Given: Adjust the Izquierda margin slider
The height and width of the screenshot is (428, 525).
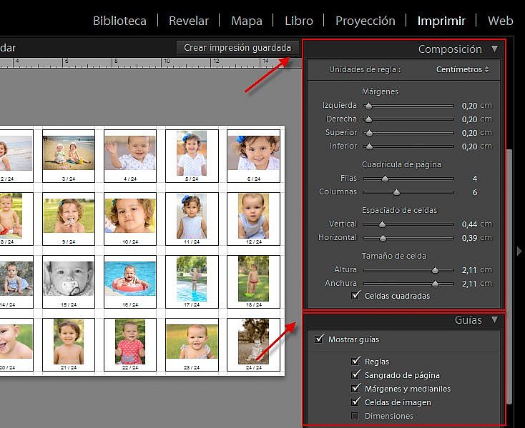Looking at the screenshot, I should pyautogui.click(x=408, y=106).
